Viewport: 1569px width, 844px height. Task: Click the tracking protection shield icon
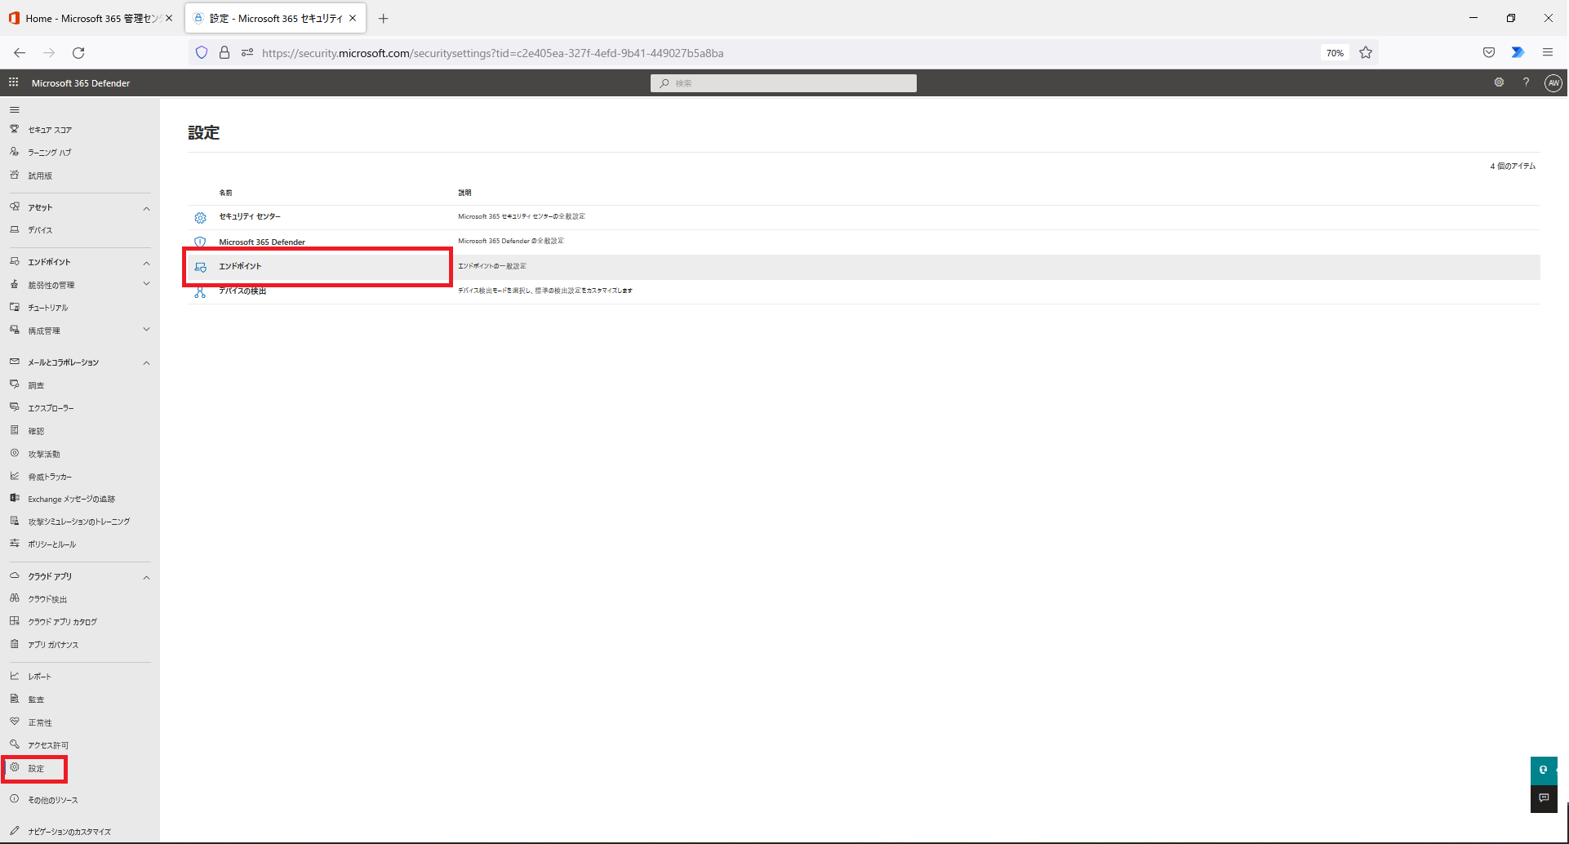click(202, 52)
